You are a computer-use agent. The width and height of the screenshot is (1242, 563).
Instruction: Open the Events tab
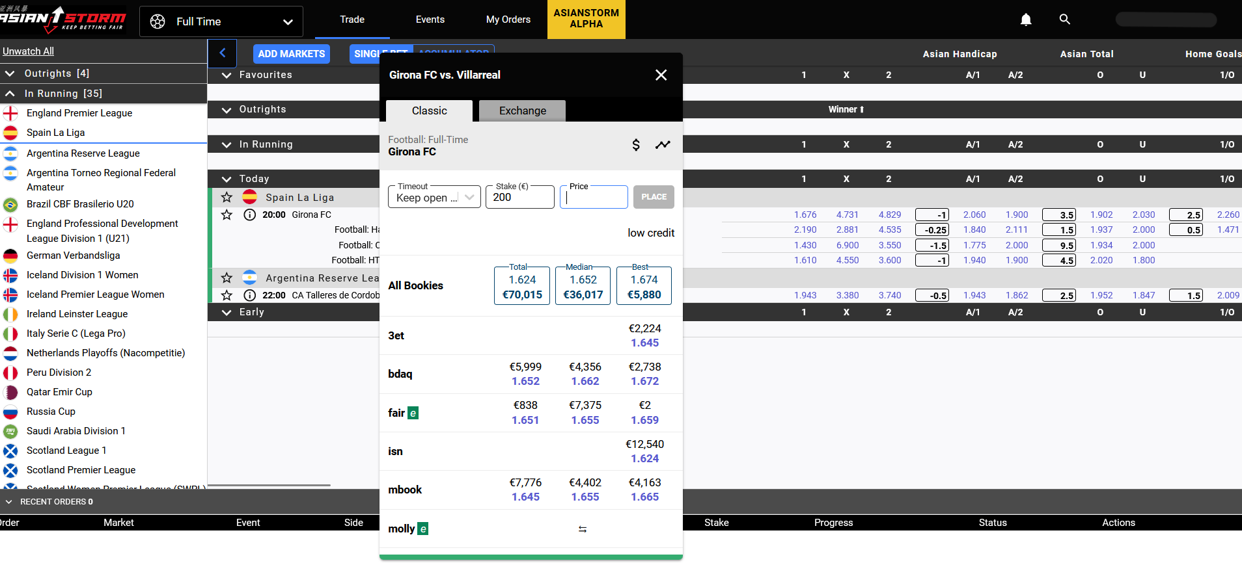pos(430,20)
